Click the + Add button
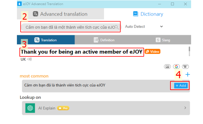The height and width of the screenshot is (124, 203). click(x=181, y=85)
